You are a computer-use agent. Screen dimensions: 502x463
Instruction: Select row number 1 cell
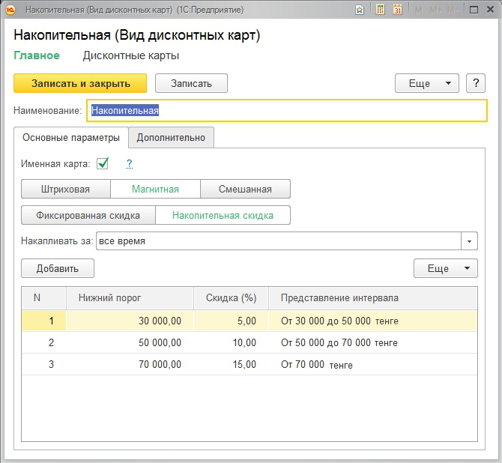pos(44,321)
